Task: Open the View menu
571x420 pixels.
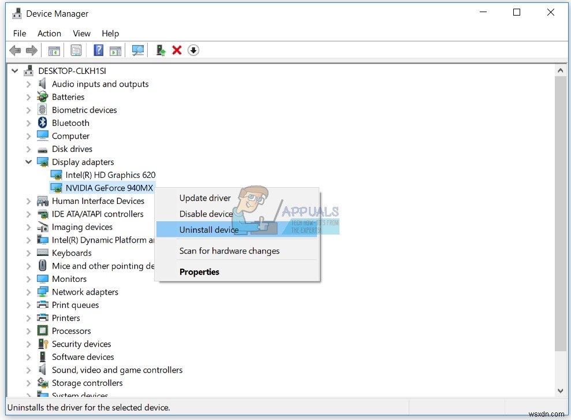Action: coord(81,34)
